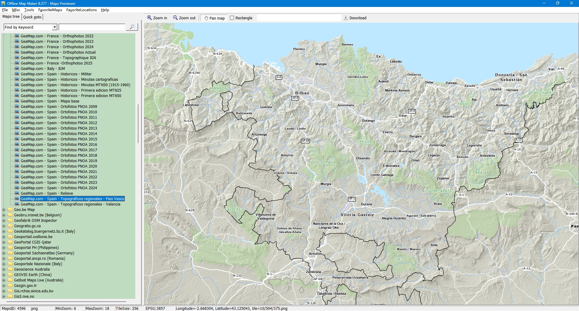This screenshot has height=311, width=579.
Task: Expand the Geoscience Australia folder
Action: [x=4, y=269]
